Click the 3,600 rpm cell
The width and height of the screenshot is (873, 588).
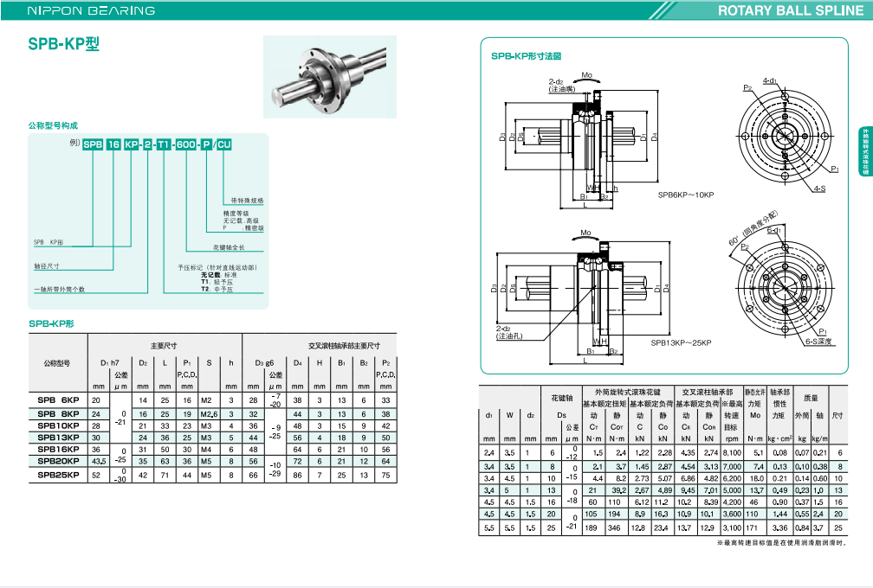(x=732, y=514)
